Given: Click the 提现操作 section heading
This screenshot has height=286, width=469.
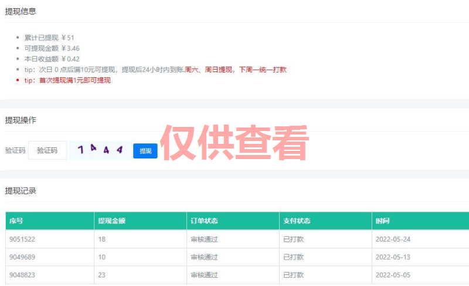Looking at the screenshot, I should pyautogui.click(x=21, y=120).
